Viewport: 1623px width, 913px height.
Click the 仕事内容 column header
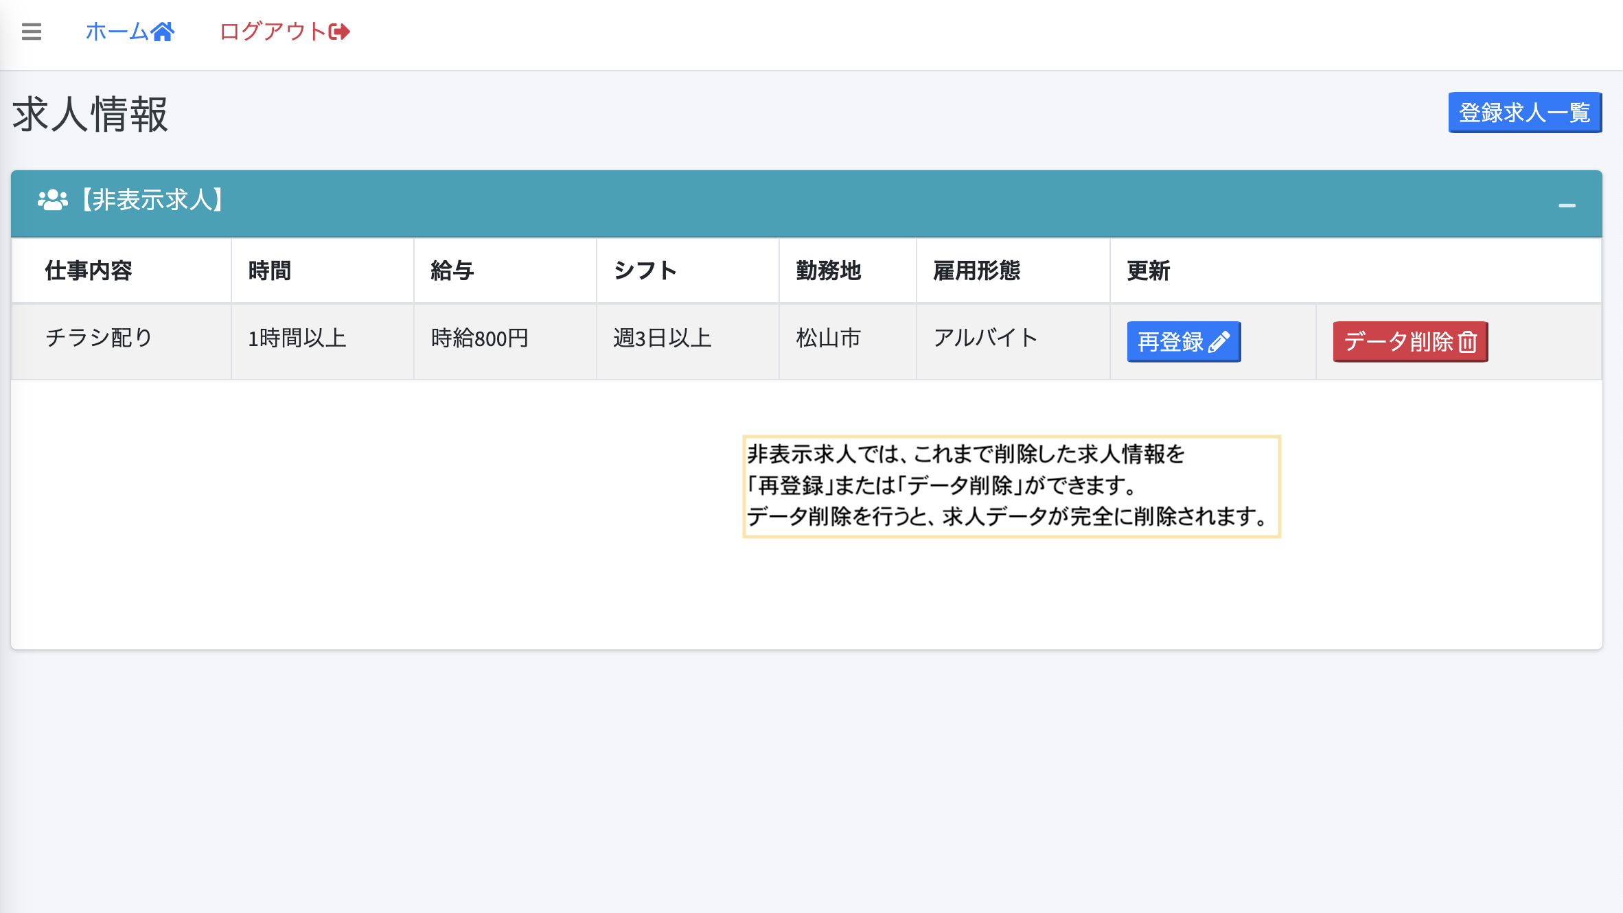click(x=89, y=270)
